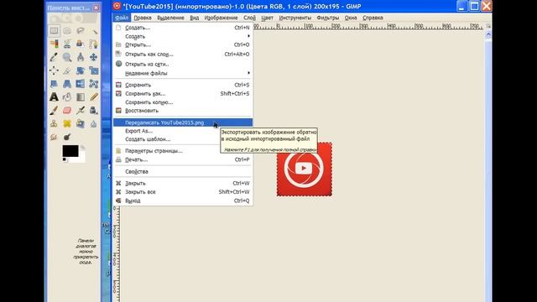This screenshot has height=302, width=537.
Task: Select the Ink tool
Action: pyautogui.click(x=93, y=110)
